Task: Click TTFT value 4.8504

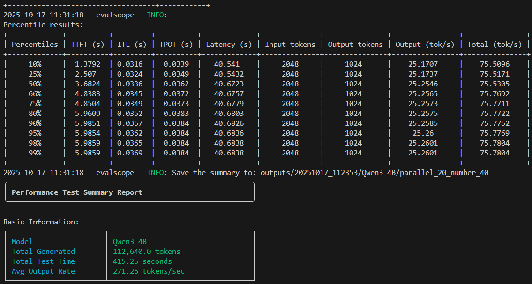Action: click(88, 104)
